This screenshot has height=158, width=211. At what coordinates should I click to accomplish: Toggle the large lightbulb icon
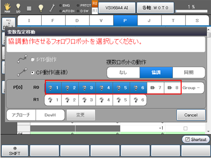pyautogui.click(x=41, y=8)
